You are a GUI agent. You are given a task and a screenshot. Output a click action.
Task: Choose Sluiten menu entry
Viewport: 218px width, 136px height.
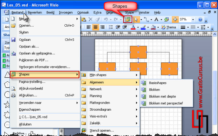click(45, 32)
